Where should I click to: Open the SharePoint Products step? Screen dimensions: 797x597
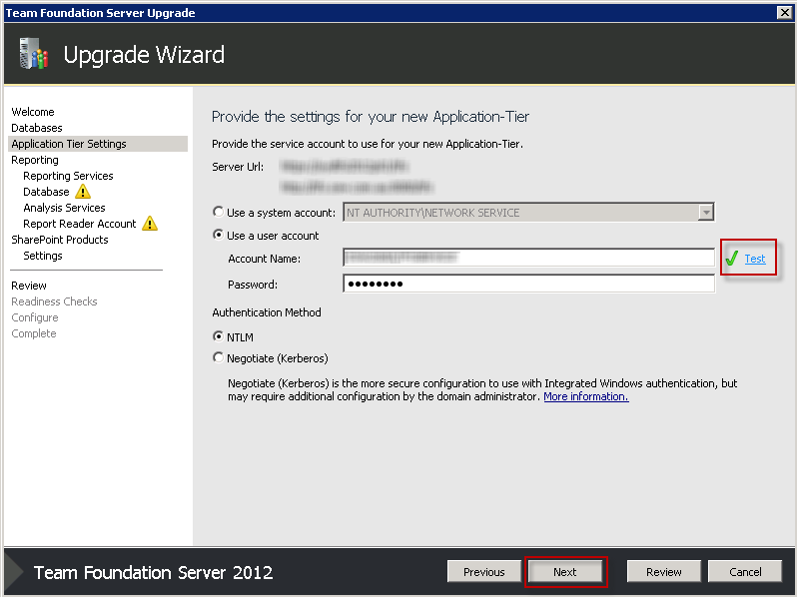click(60, 240)
